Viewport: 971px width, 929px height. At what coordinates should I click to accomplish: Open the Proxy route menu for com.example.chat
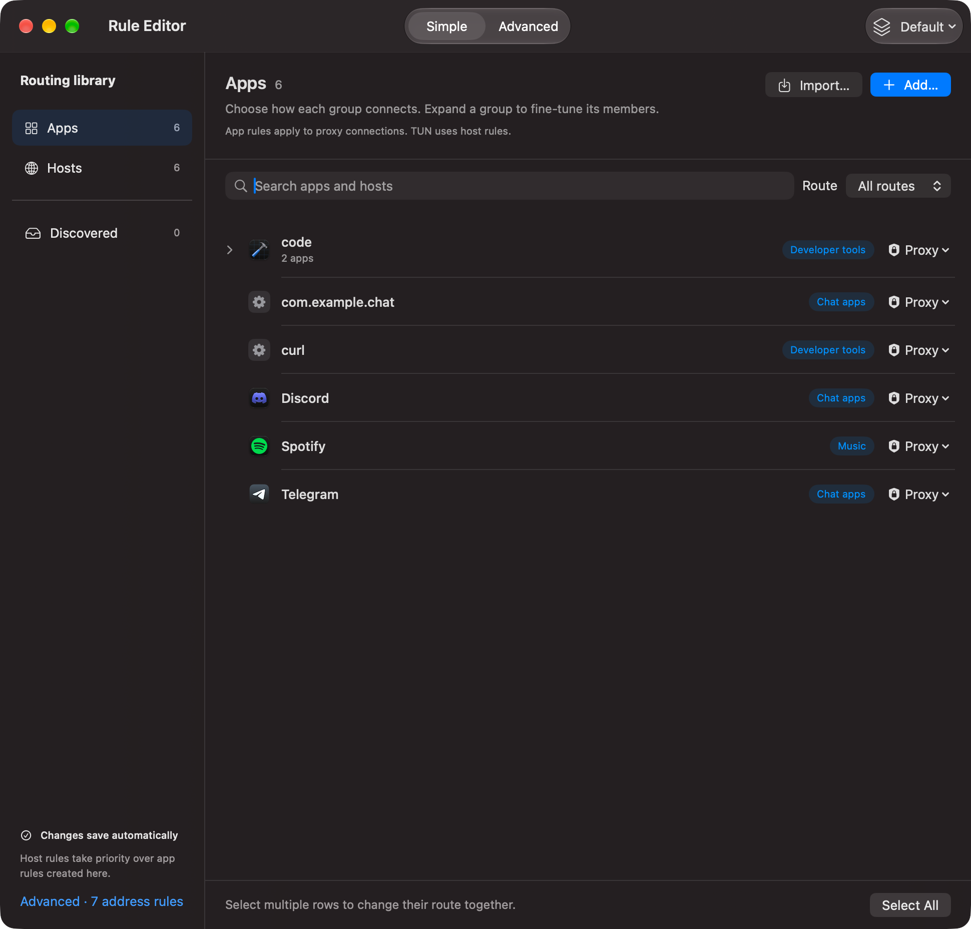click(x=919, y=302)
